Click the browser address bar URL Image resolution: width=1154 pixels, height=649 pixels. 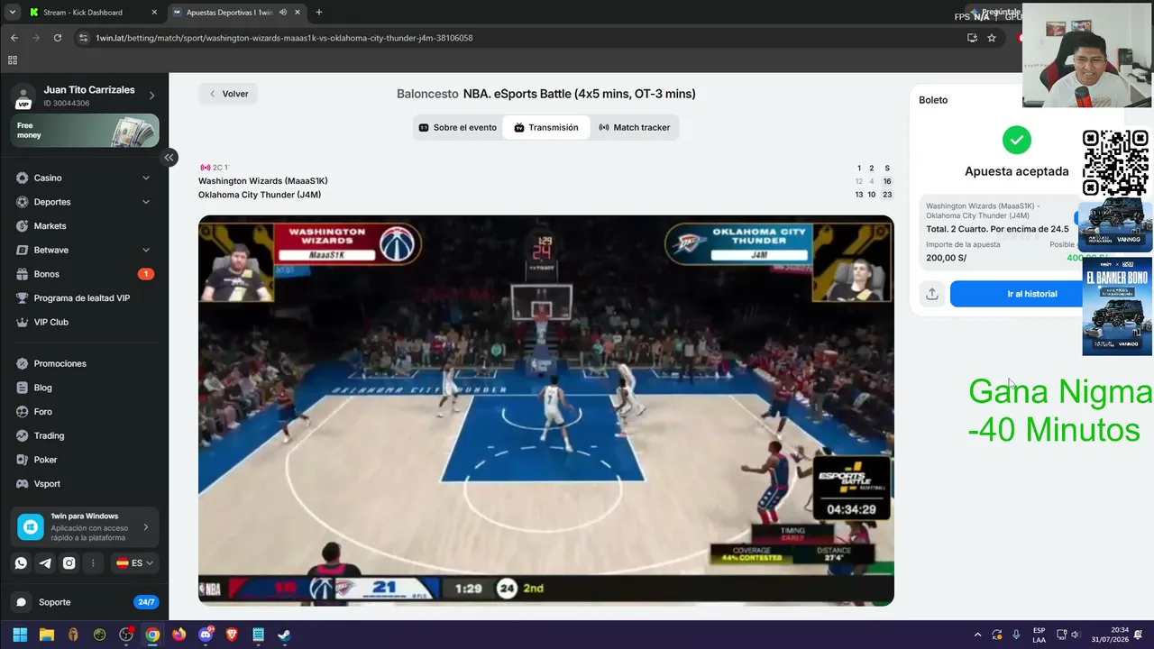click(x=284, y=38)
